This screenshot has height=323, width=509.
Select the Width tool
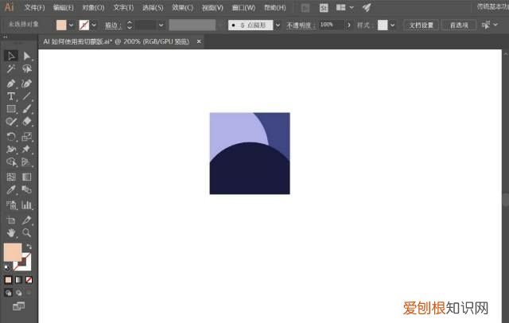[x=11, y=150]
